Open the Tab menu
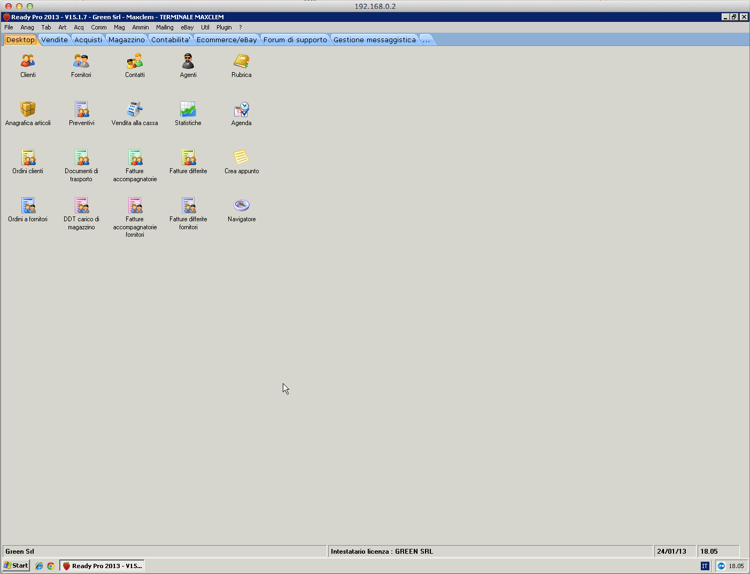This screenshot has width=750, height=574. (47, 27)
